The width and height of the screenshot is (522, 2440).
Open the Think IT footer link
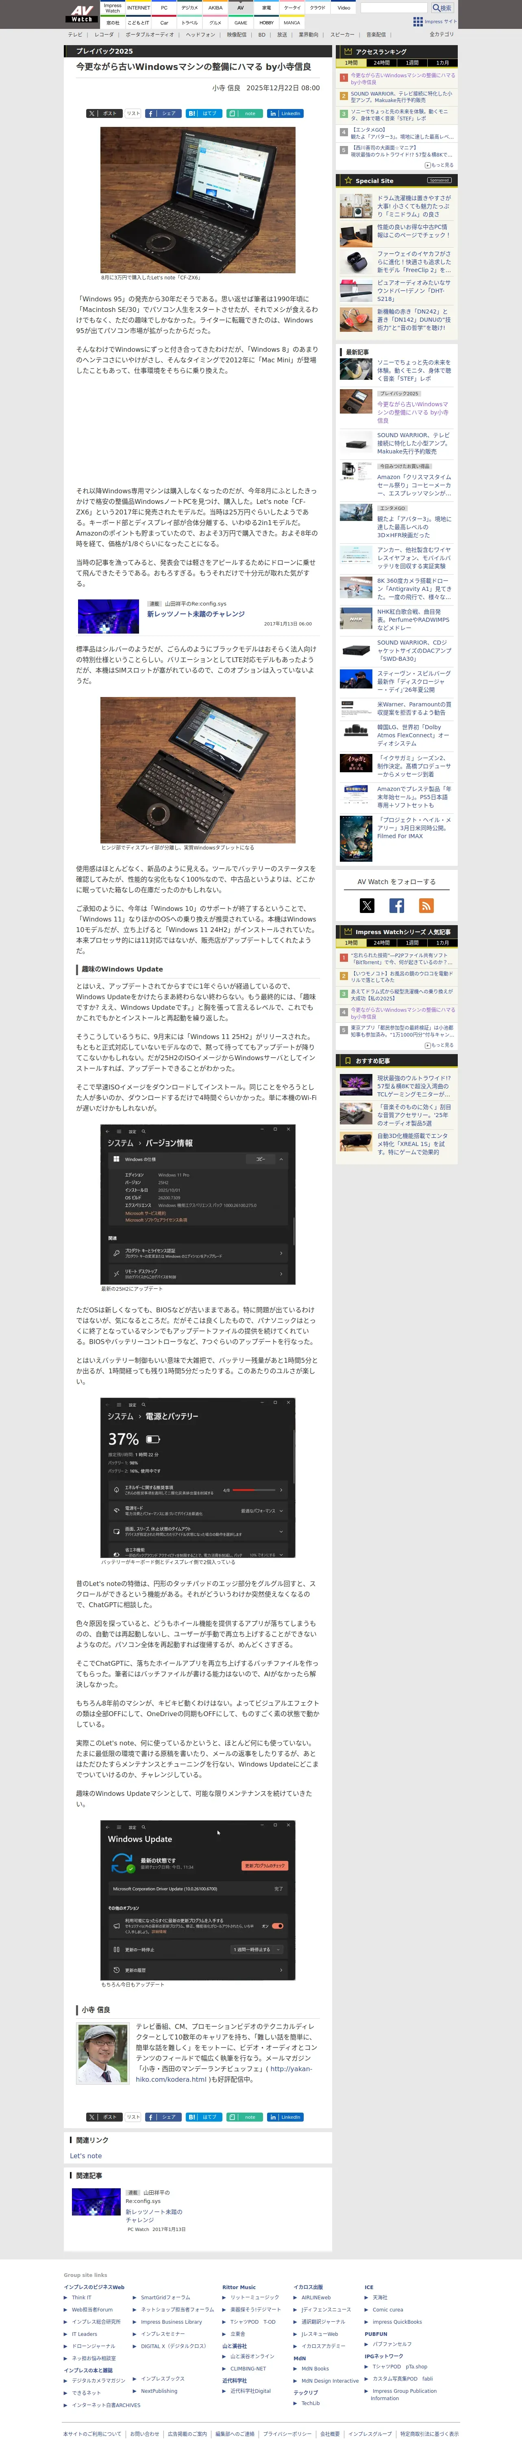tap(81, 2296)
